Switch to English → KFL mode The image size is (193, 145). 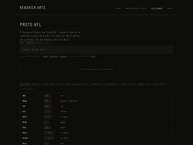pyautogui.click(x=43, y=43)
